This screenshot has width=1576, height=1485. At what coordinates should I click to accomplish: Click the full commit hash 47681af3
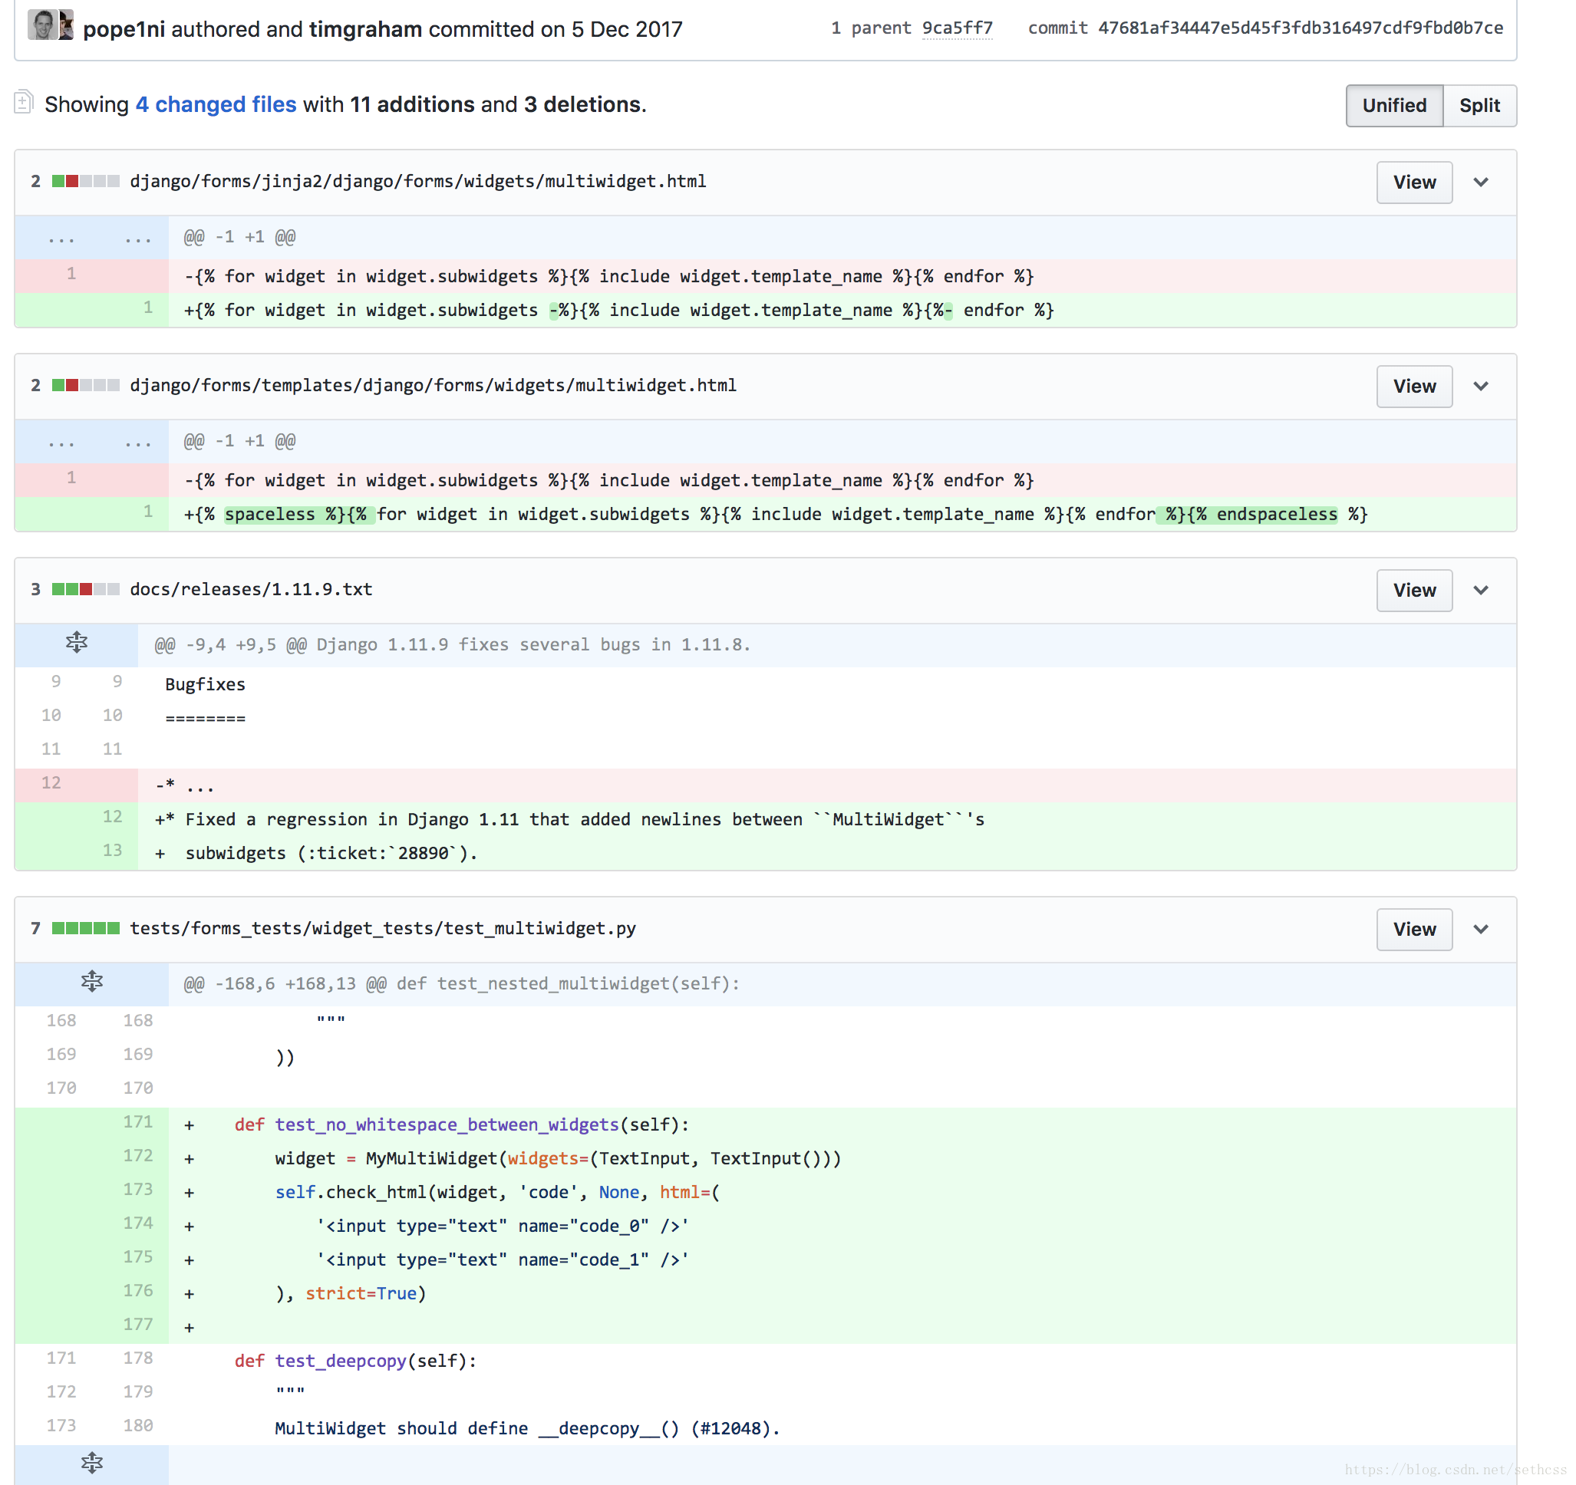pos(1300,28)
